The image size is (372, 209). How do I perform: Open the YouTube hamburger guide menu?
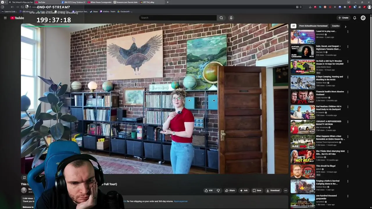tap(5, 18)
